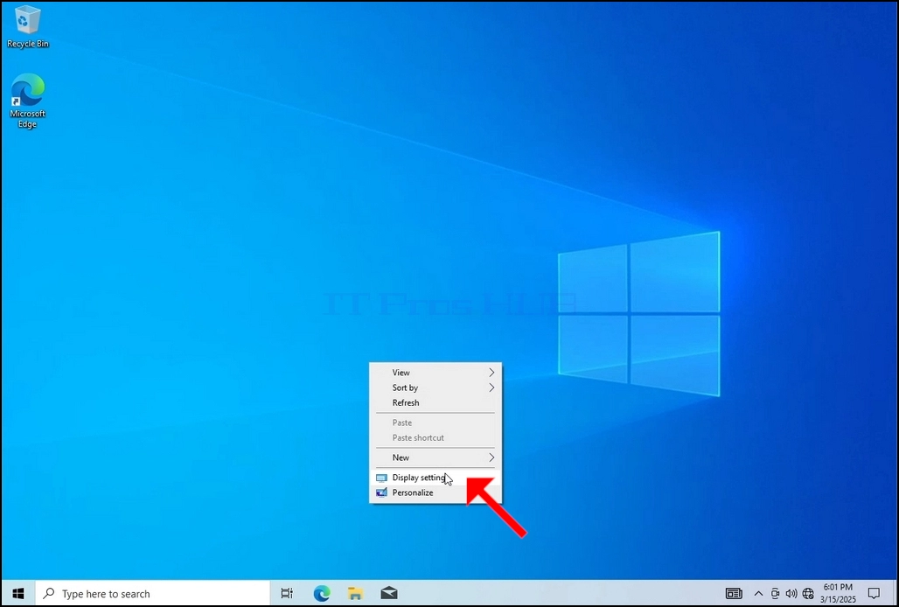Open the Windows Start menu
The height and width of the screenshot is (607, 899).
tap(17, 593)
